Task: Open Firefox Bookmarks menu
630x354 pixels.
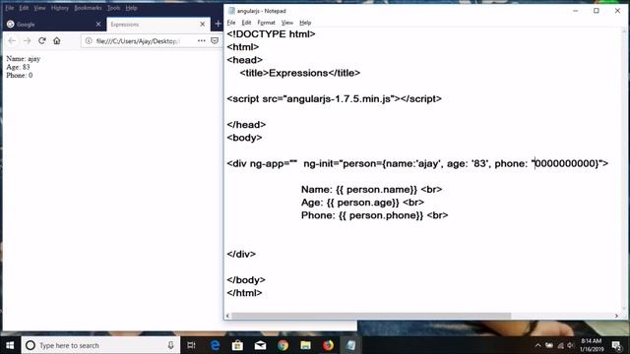Action: click(x=88, y=8)
